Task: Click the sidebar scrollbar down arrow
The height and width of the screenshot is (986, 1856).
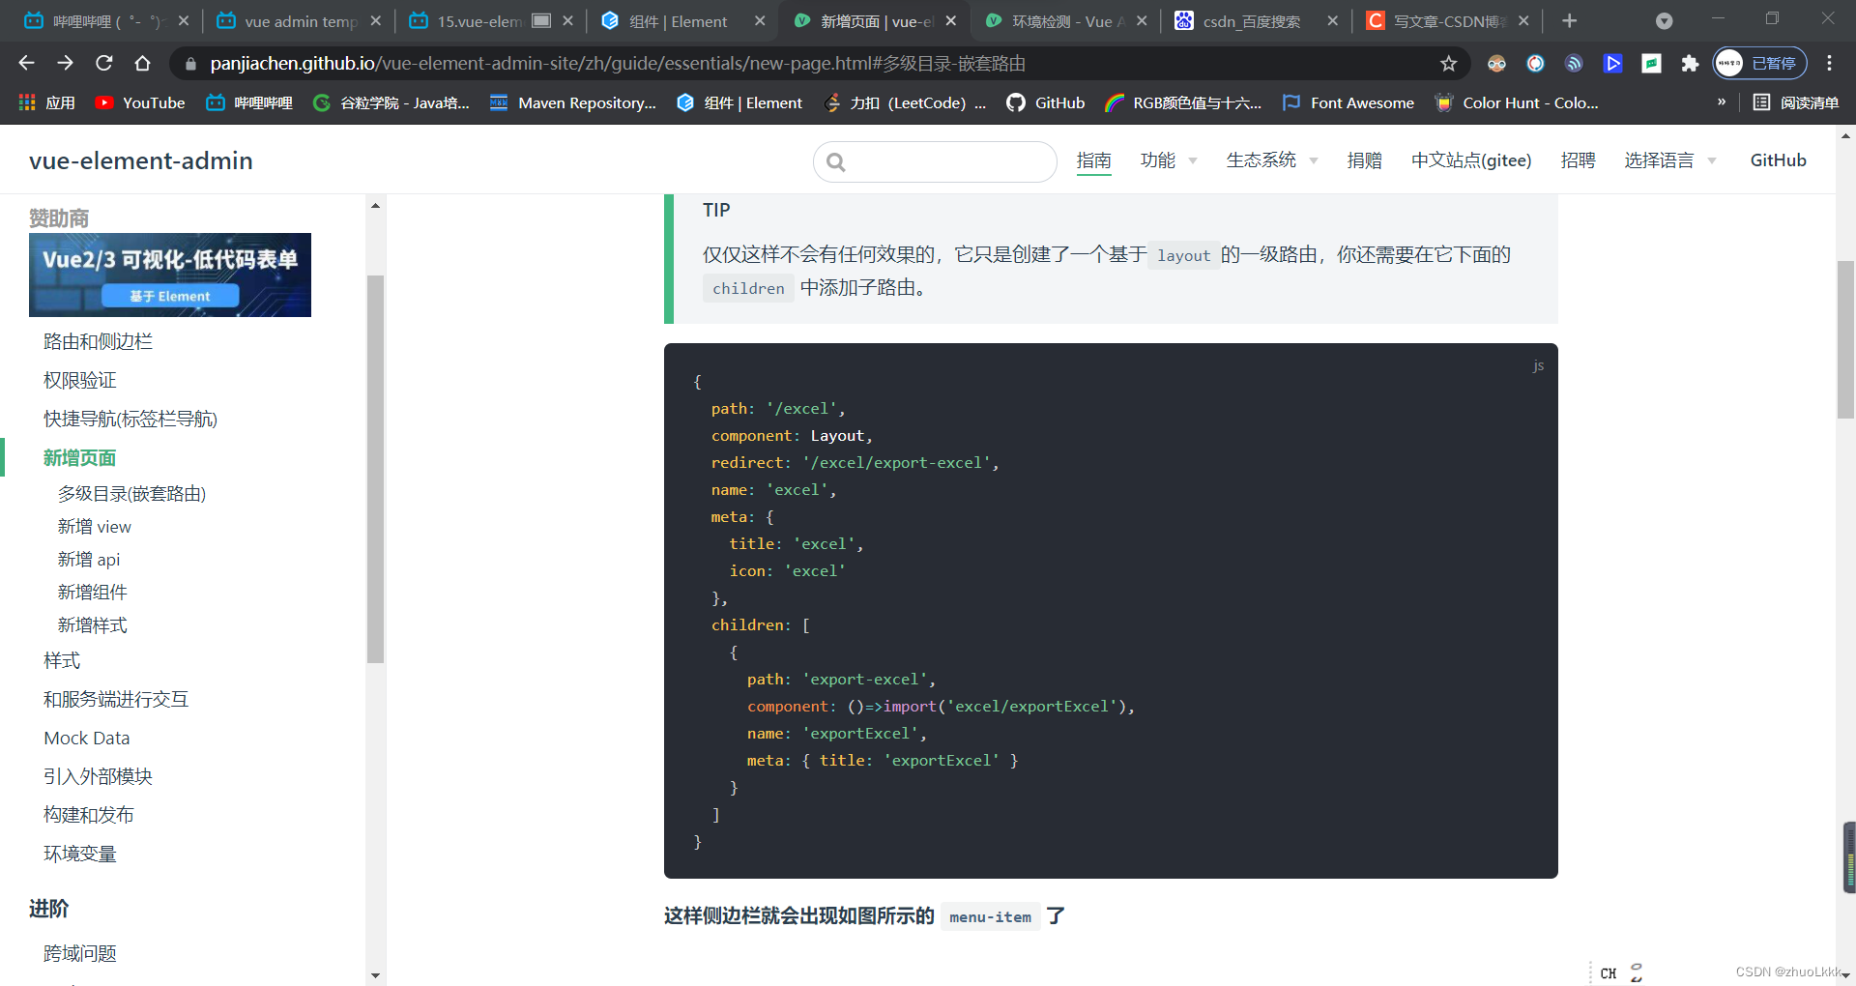Action: (x=375, y=975)
